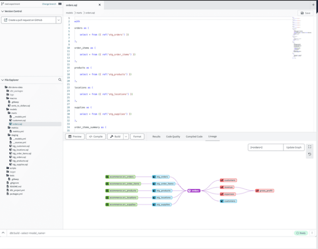Expand the dbt_packages folder
The width and height of the screenshot is (318, 249).
(15, 91)
